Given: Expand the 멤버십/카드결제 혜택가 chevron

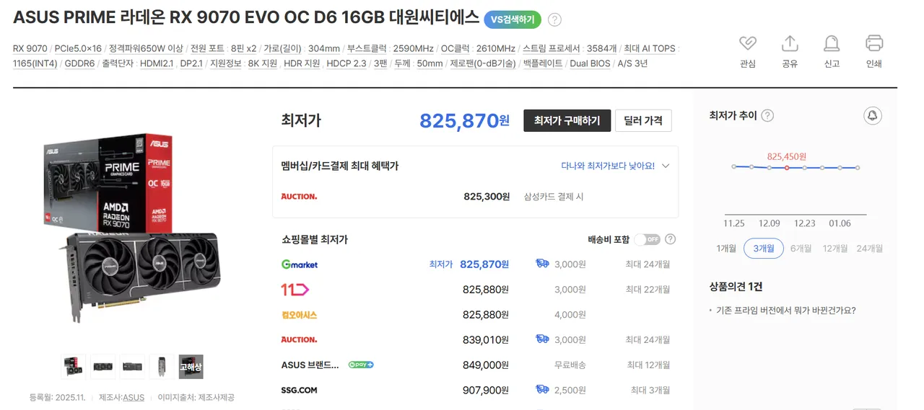Looking at the screenshot, I should [666, 166].
